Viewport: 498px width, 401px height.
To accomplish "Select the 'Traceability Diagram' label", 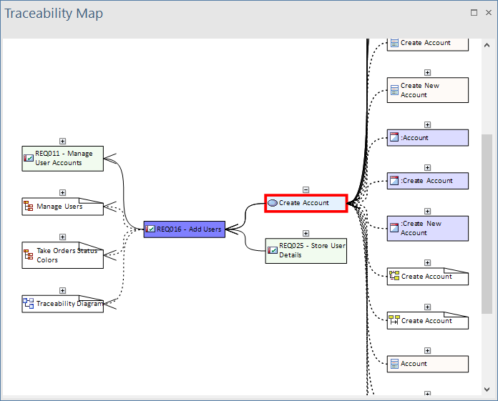I will point(70,303).
